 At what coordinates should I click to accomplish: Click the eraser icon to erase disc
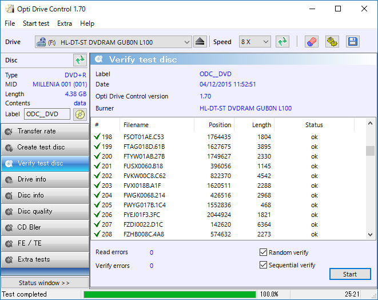click(312, 42)
